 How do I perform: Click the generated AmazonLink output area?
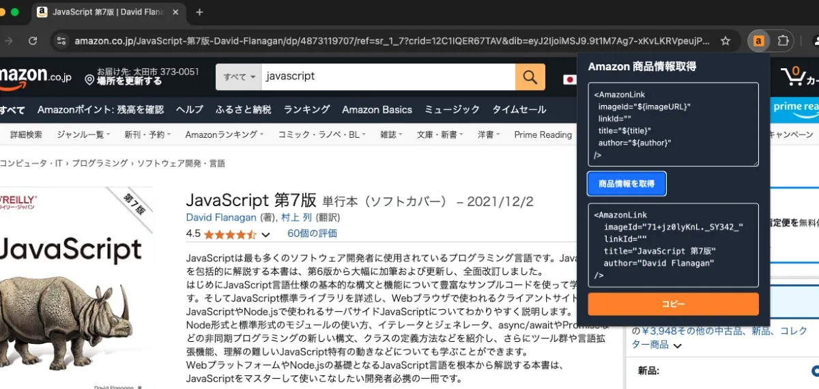point(673,245)
